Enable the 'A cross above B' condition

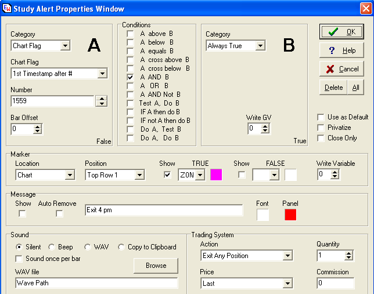point(131,60)
